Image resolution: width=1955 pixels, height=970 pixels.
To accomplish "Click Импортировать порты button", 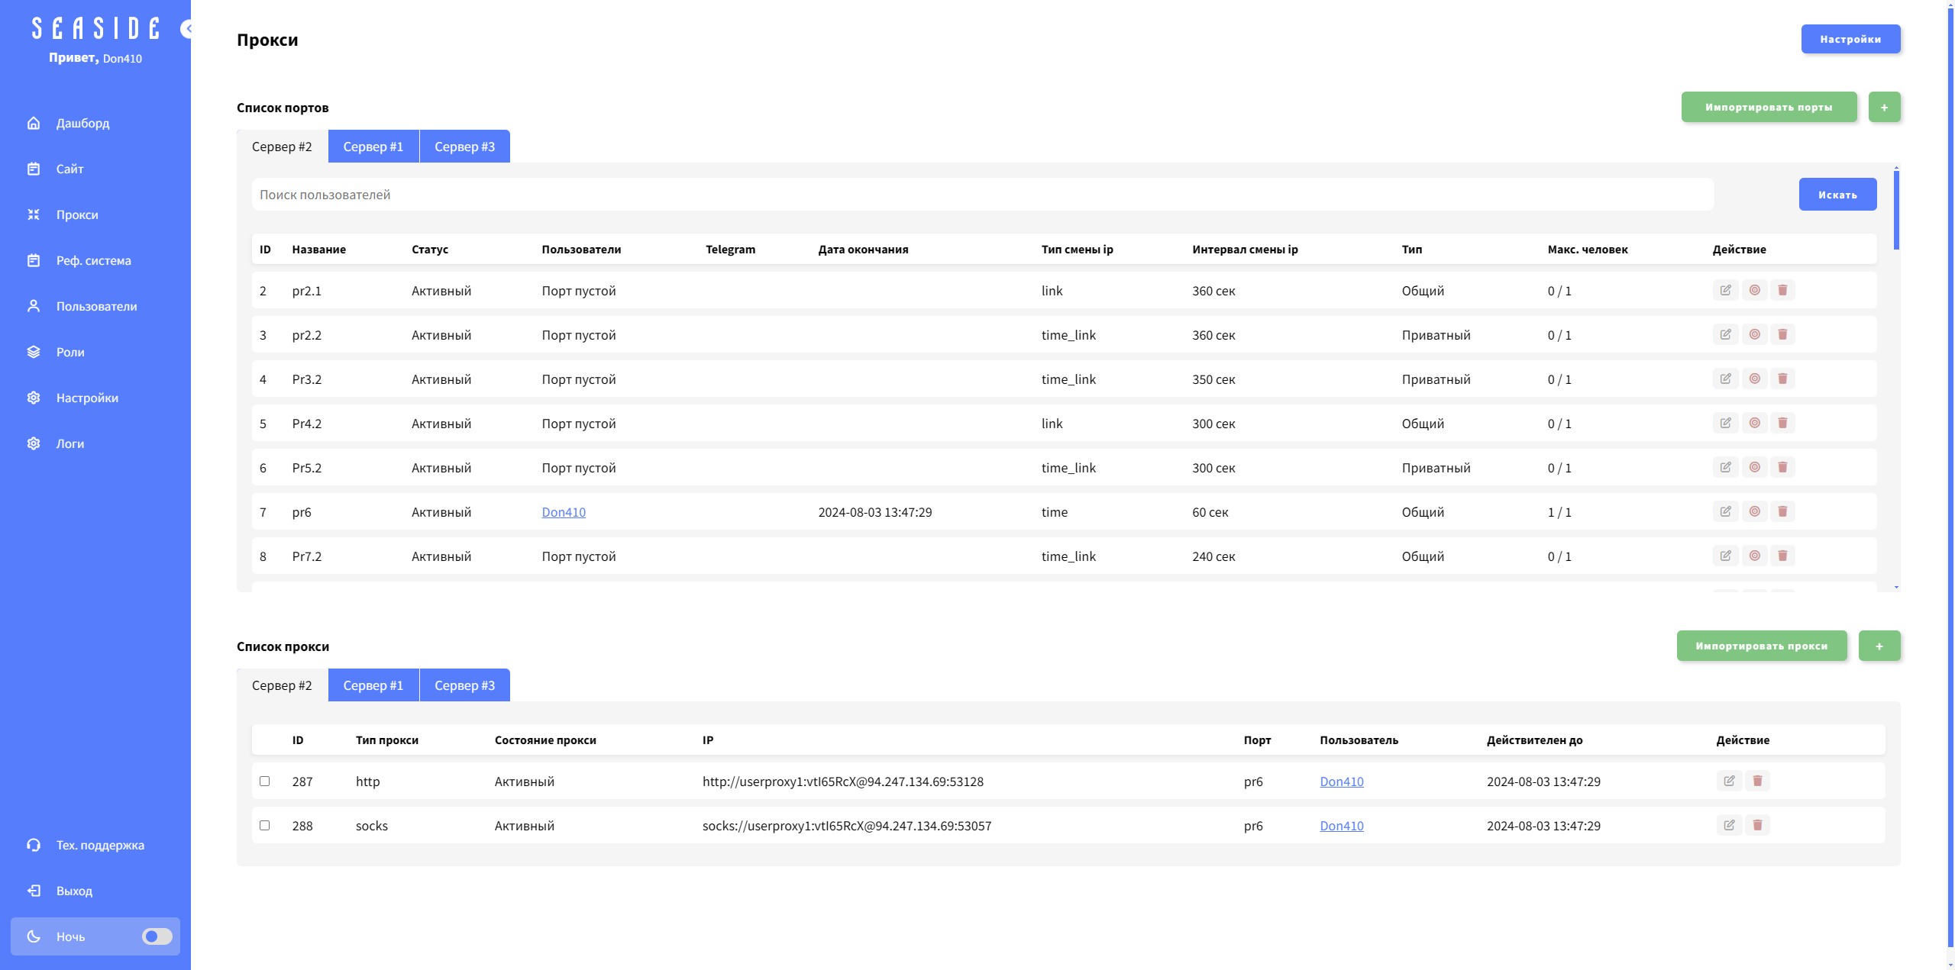I will click(1769, 107).
